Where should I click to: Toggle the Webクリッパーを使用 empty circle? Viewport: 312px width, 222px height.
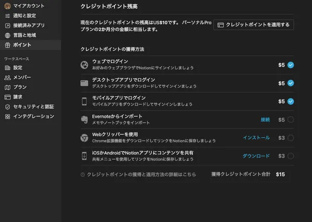click(x=291, y=138)
